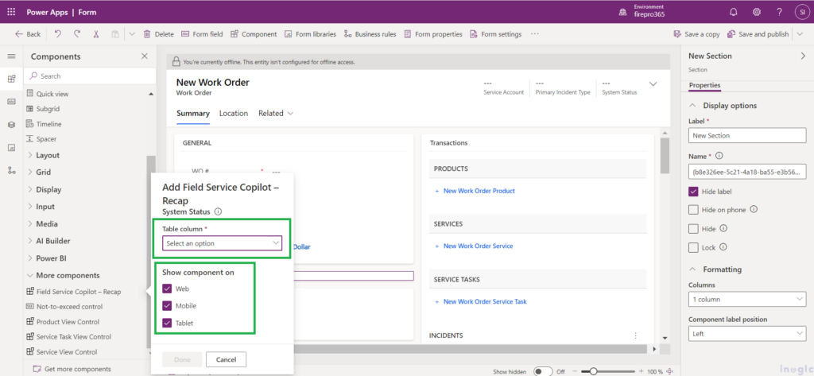Uncheck the Web checkbox

coord(167,289)
